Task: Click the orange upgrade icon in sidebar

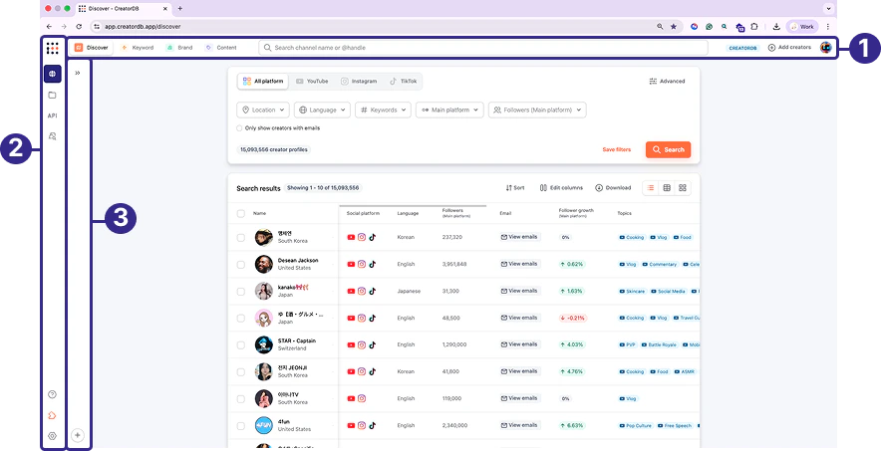Action: (52, 415)
